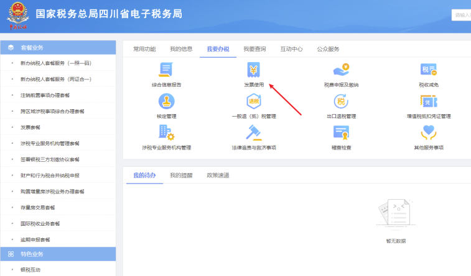This screenshot has width=471, height=276.
Task: Collapse the 套餐业务 section header
Action: 58,48
